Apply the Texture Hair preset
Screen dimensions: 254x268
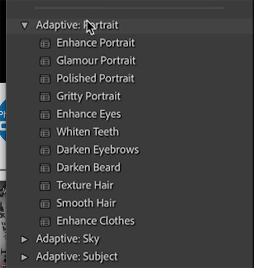(x=85, y=185)
